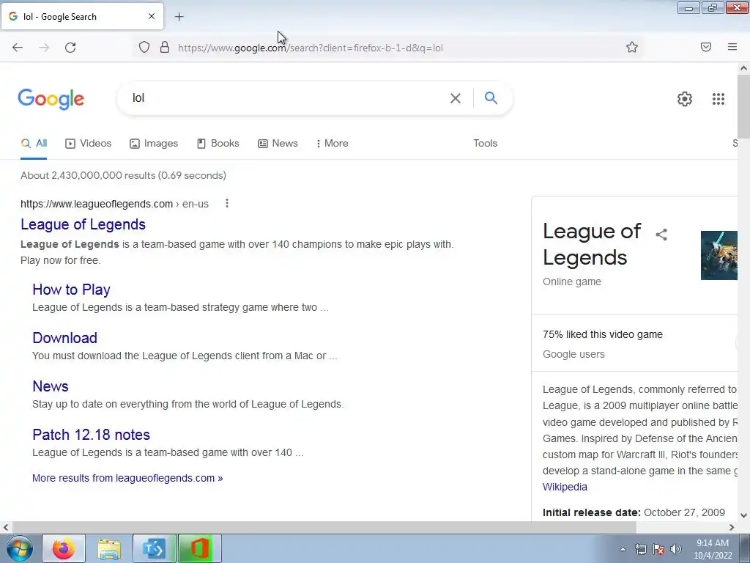Click the volume speaker tray icon
750x563 pixels.
point(676,549)
